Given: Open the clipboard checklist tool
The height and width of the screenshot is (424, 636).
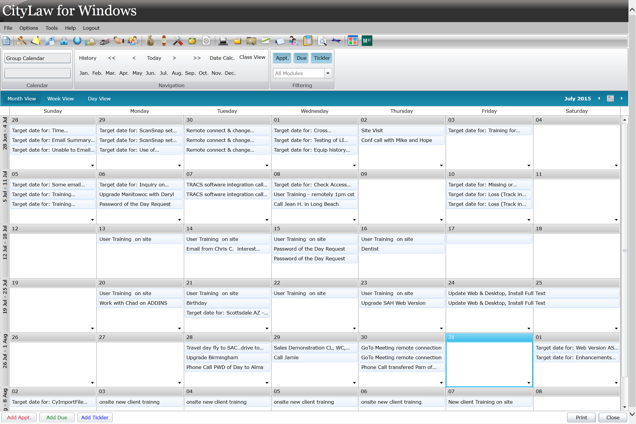Looking at the screenshot, I should (308, 41).
